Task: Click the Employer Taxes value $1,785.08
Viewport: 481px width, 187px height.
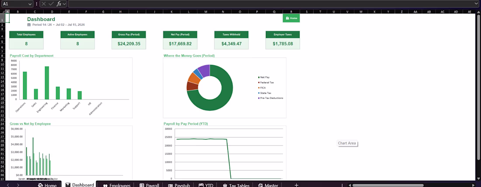Action: pyautogui.click(x=282, y=44)
